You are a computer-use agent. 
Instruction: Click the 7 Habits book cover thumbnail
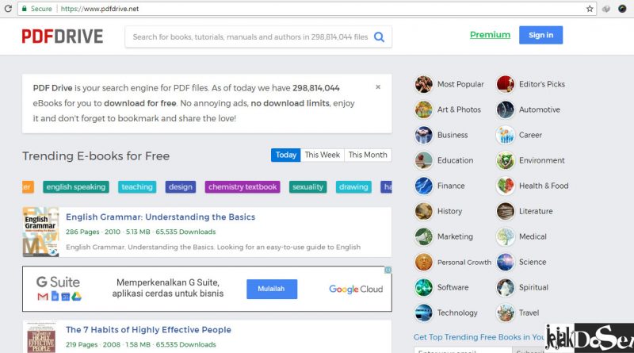coord(41,337)
